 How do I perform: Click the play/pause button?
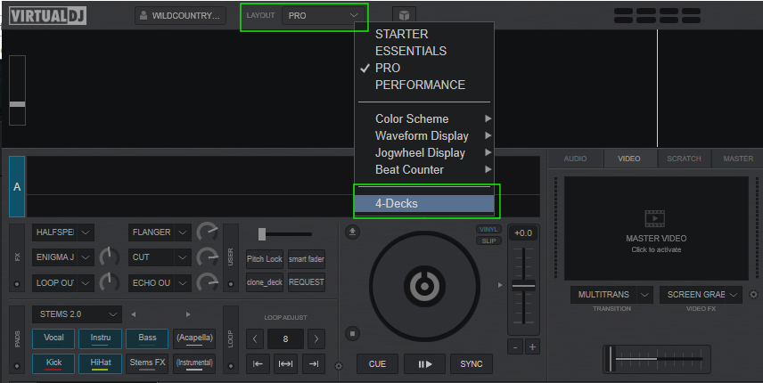(425, 364)
